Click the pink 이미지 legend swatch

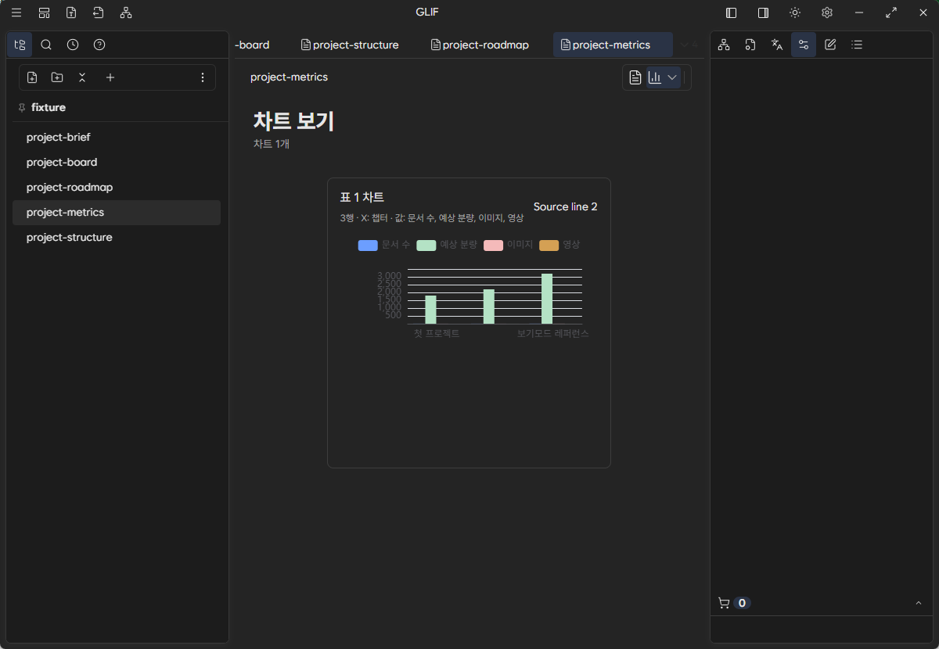tap(493, 246)
